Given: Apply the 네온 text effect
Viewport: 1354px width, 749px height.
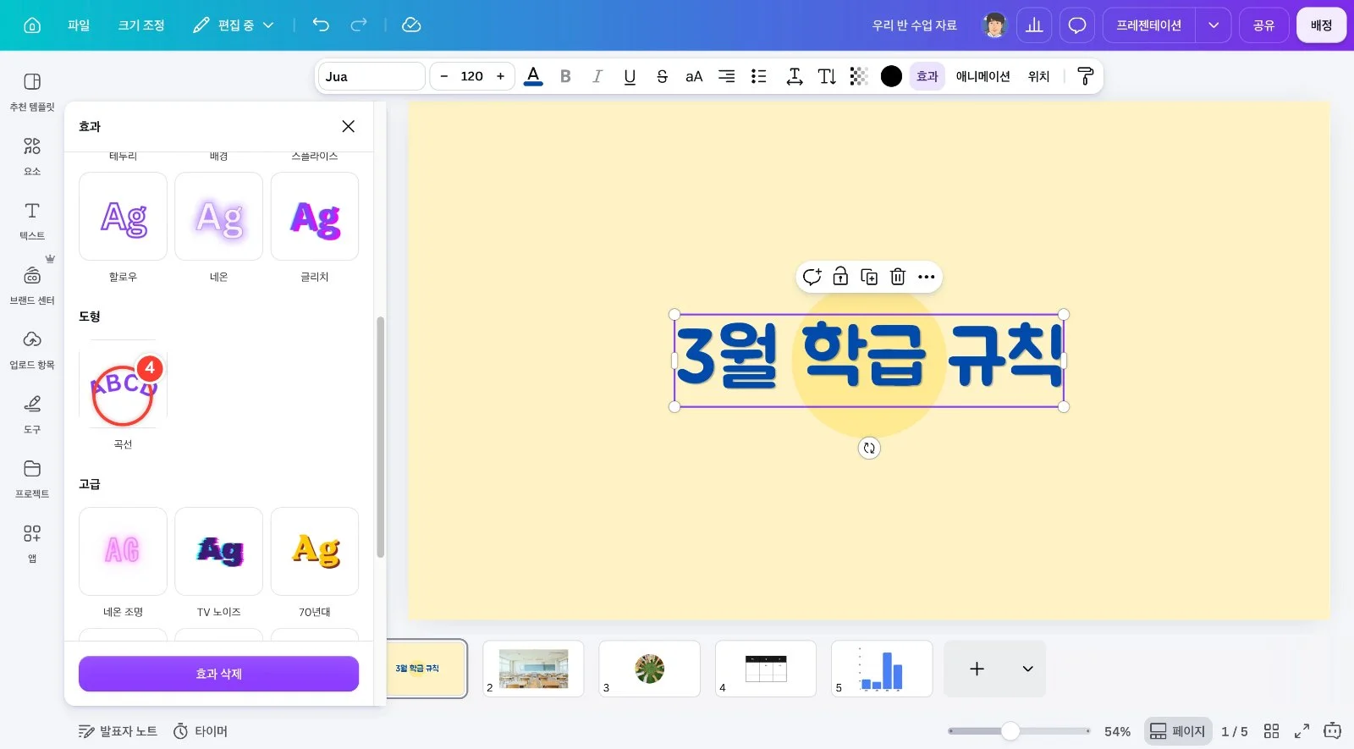Looking at the screenshot, I should coord(218,217).
